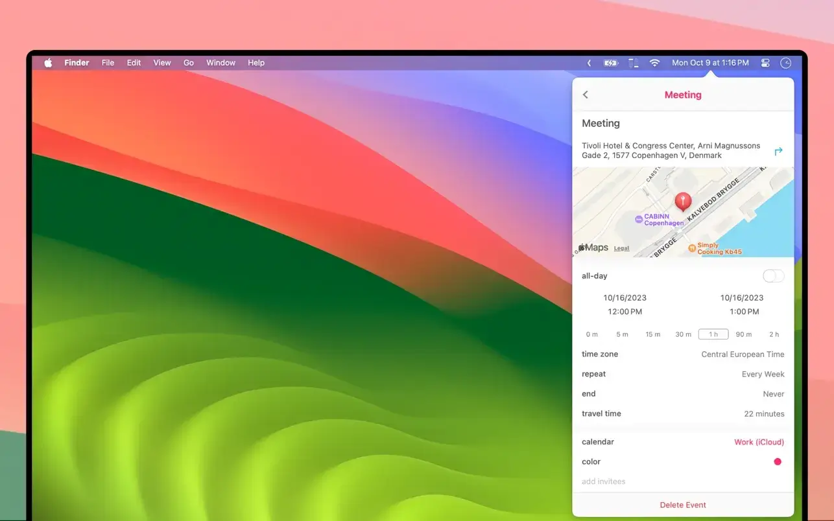Change the event color swatch
834x521 pixels.
coord(777,461)
